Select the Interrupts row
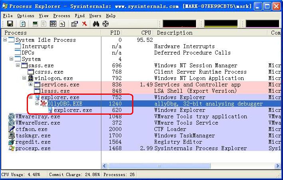The image size is (283, 180). [141, 46]
